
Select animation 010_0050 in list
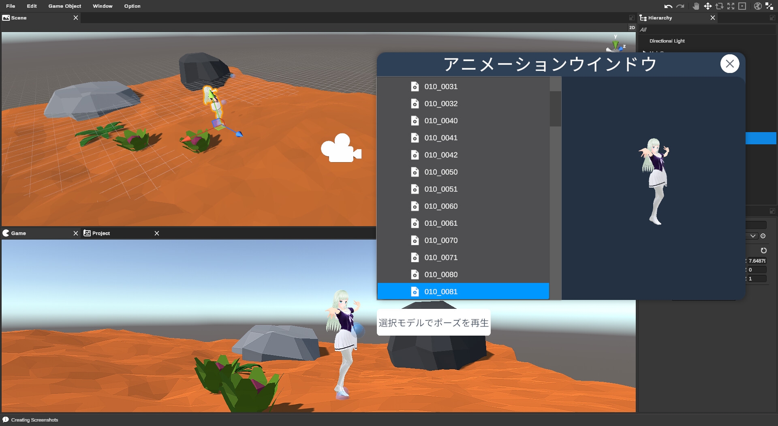[441, 172]
